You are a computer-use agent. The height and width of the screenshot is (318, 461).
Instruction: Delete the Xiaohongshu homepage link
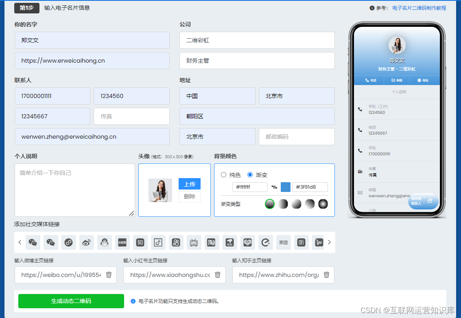click(218, 275)
